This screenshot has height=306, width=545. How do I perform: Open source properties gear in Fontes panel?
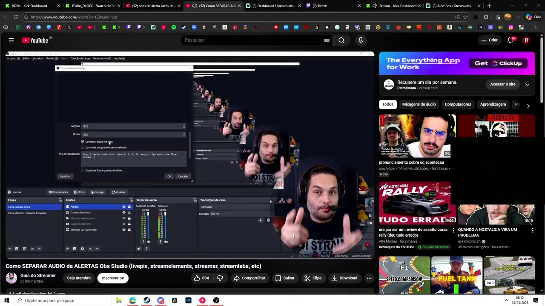pyautogui.click(x=82, y=249)
